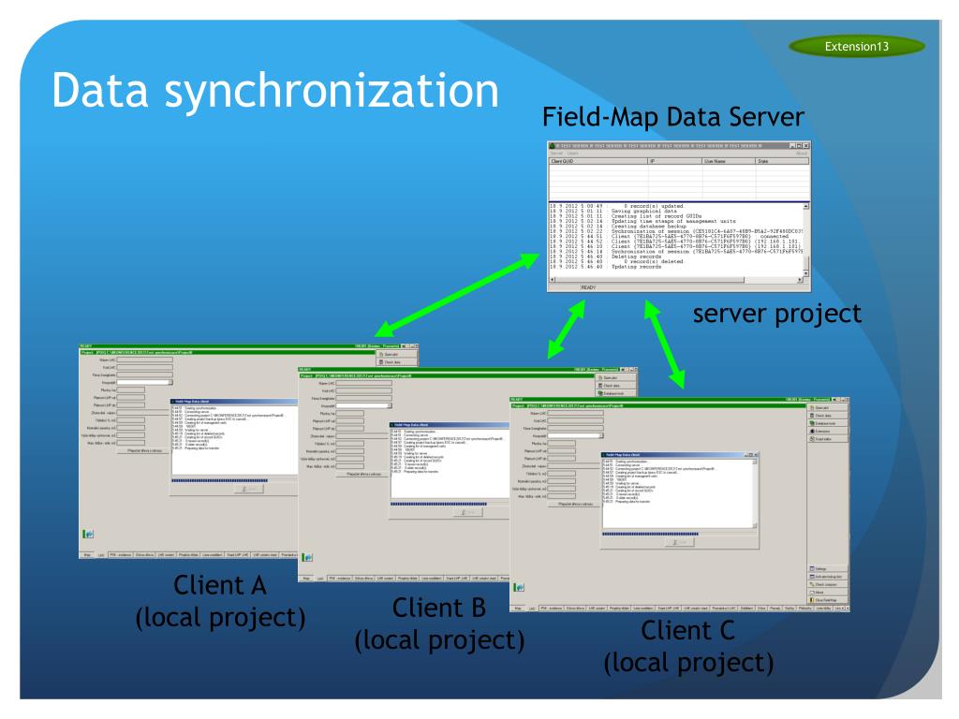
Task: Switch to Map tab in Client C
Action: point(517,609)
